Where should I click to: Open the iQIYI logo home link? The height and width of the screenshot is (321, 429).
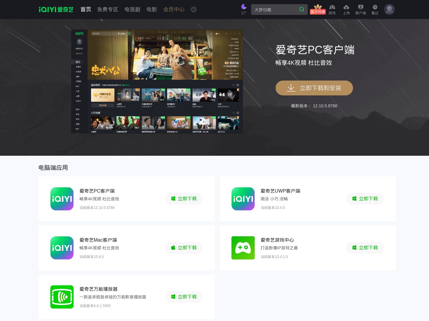point(56,10)
